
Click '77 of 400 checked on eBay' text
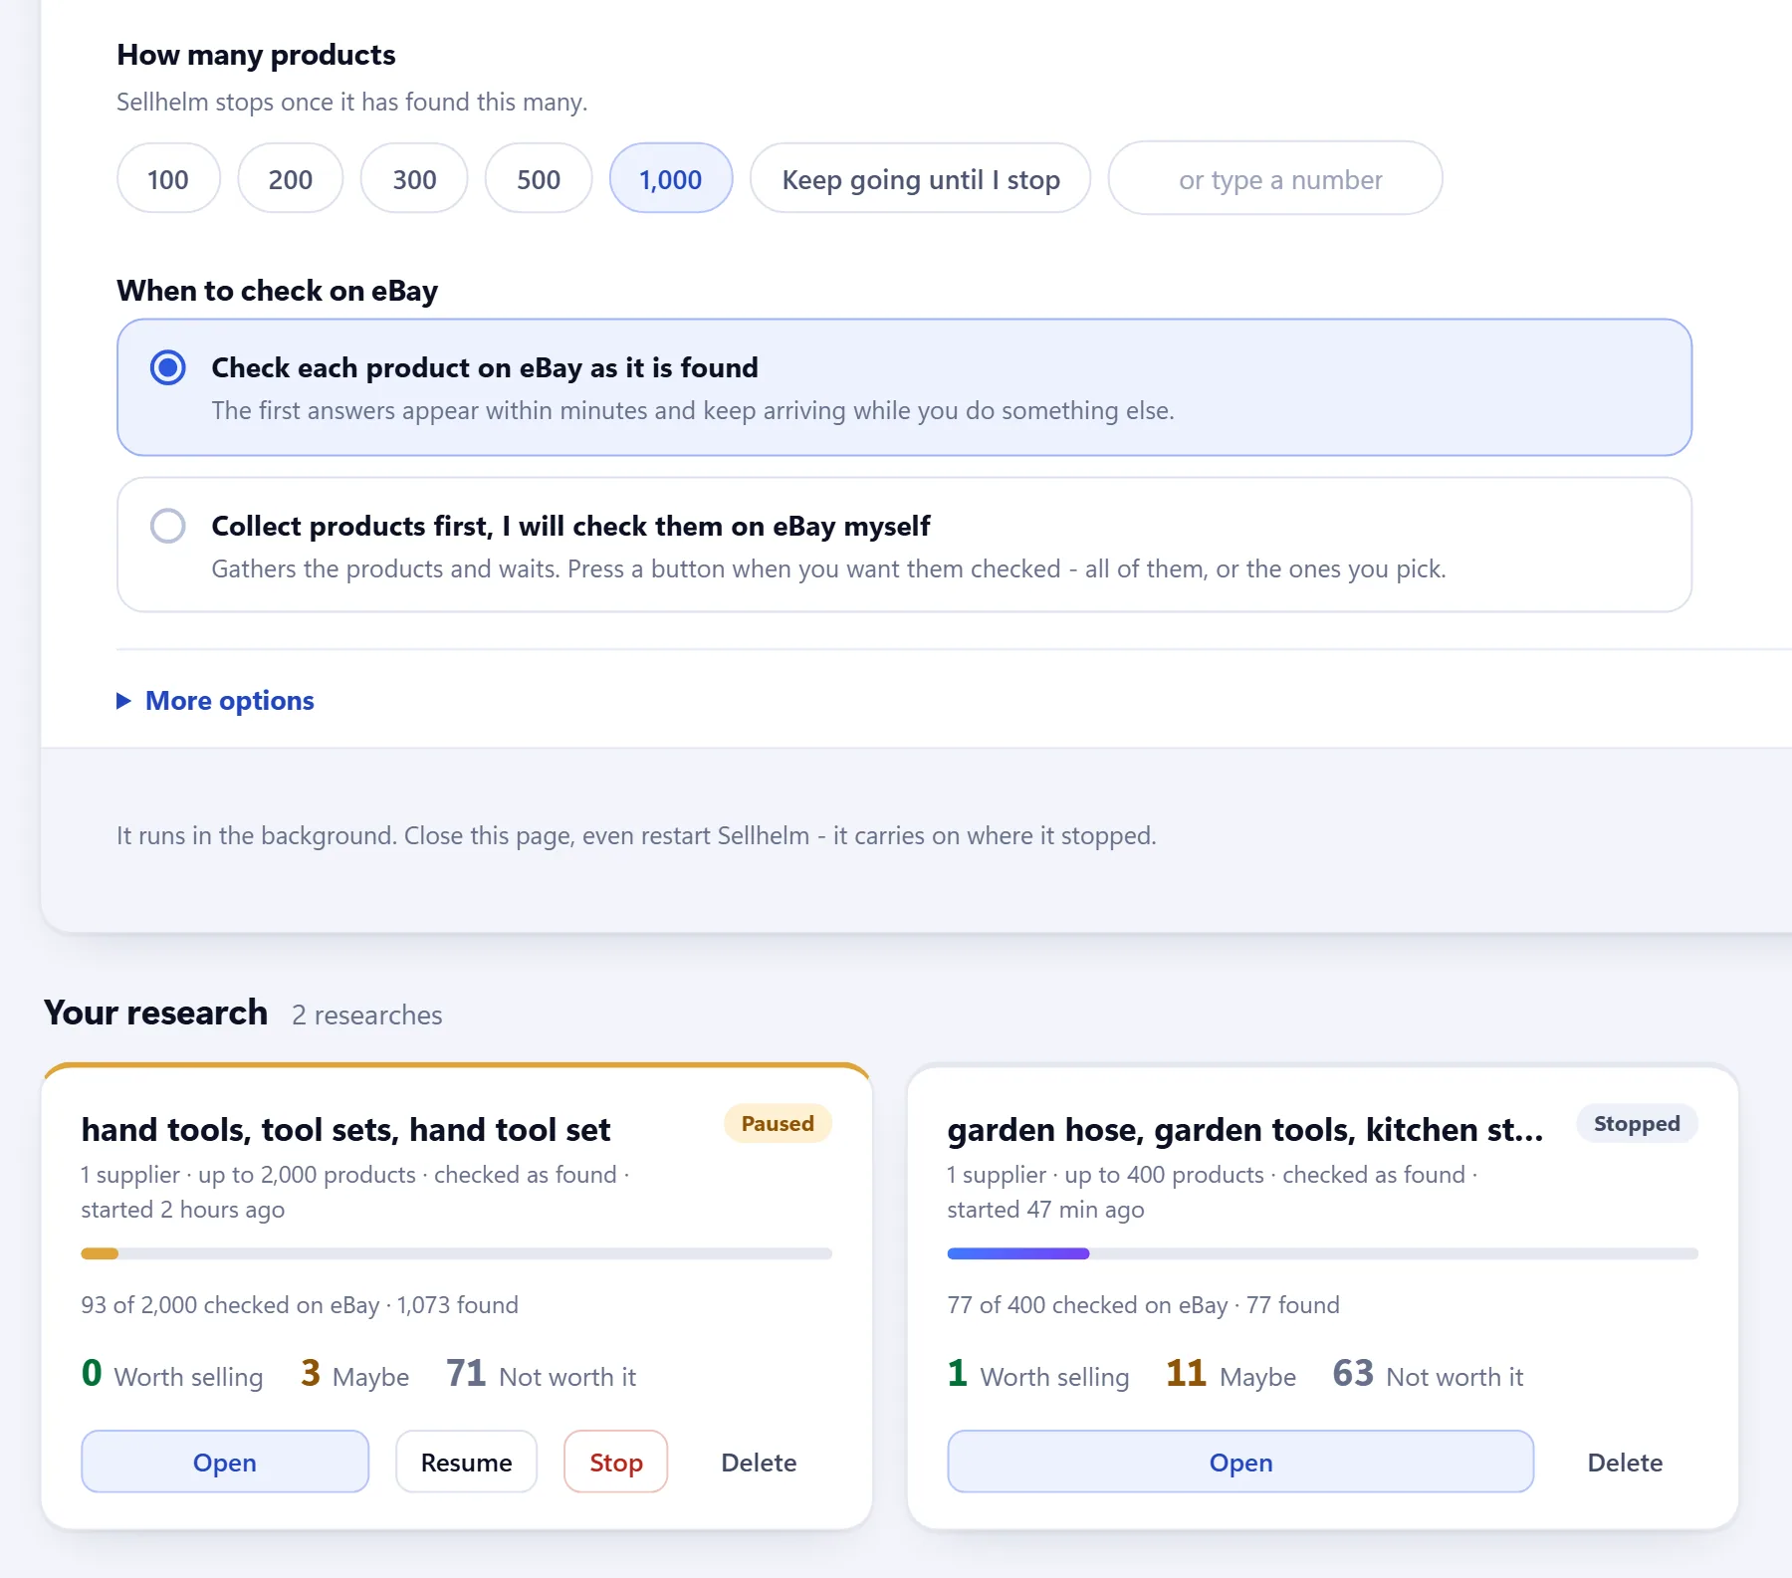[x=1088, y=1305]
